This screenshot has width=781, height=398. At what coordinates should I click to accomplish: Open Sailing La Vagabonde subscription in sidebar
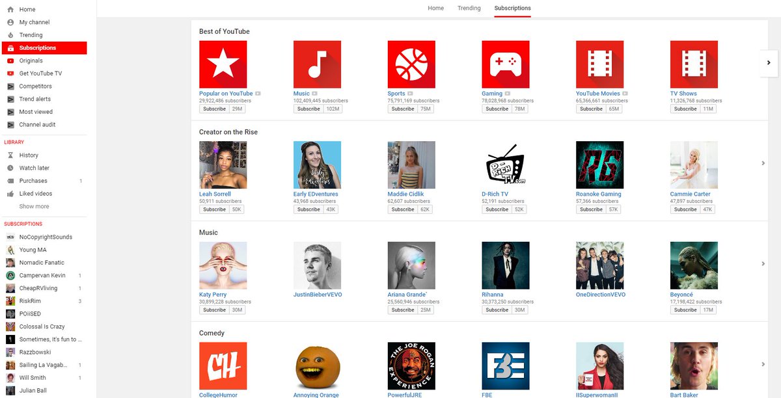(x=44, y=365)
